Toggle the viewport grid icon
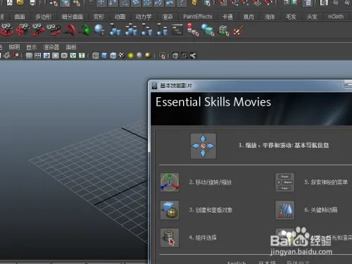The image size is (352, 264). [x=29, y=56]
